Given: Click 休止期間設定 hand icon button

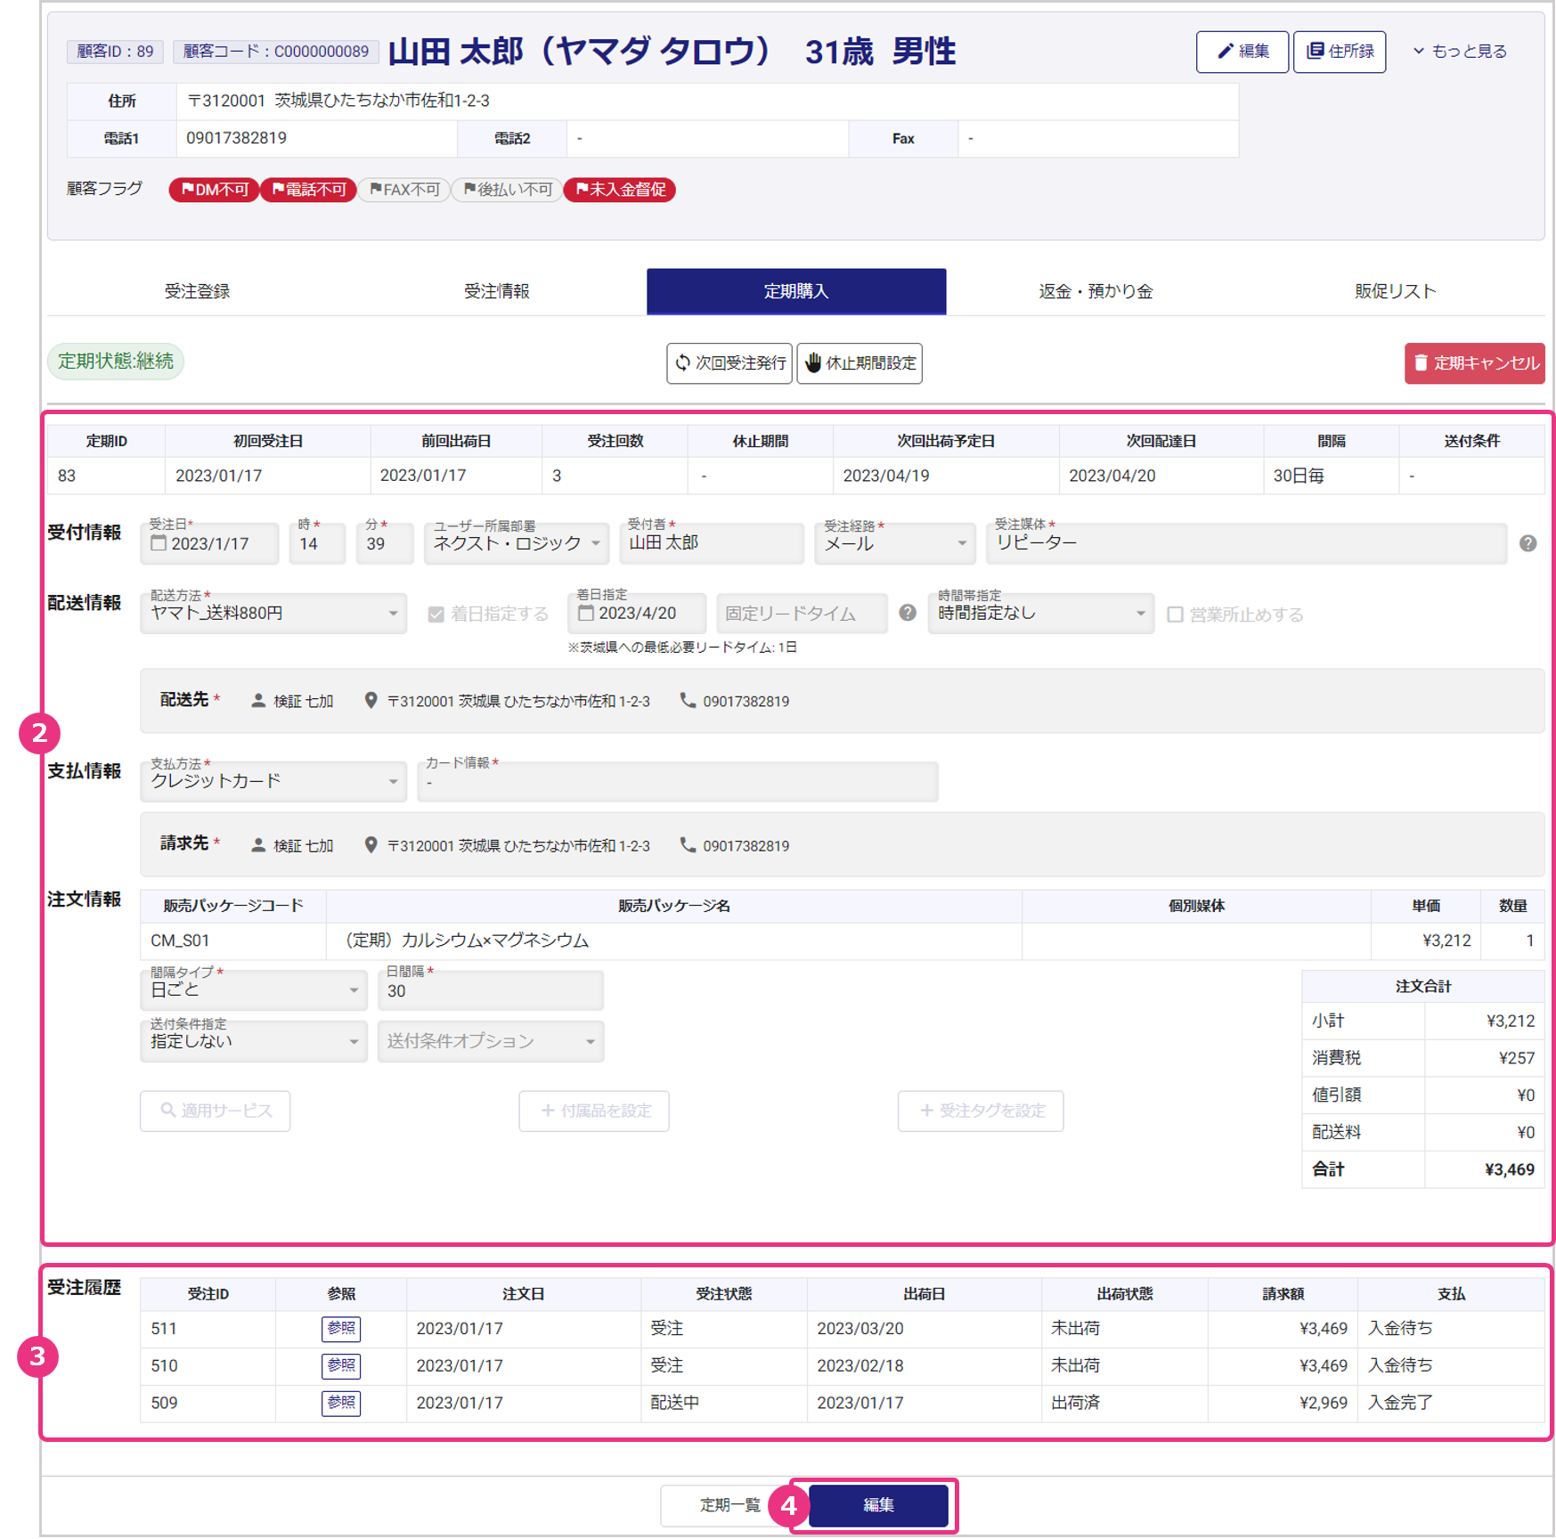Looking at the screenshot, I should pyautogui.click(x=859, y=363).
